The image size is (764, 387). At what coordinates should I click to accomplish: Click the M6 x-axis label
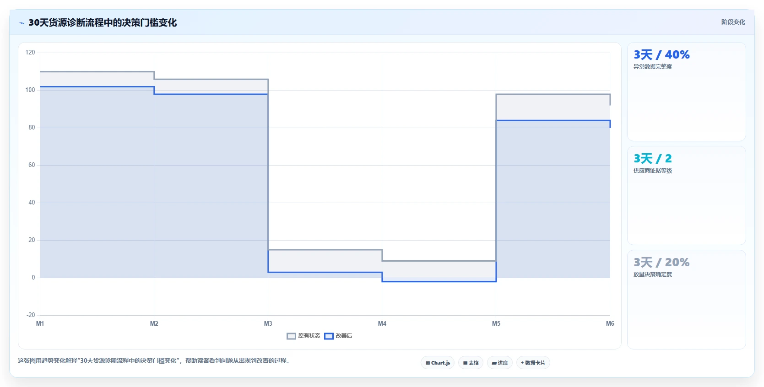(610, 323)
